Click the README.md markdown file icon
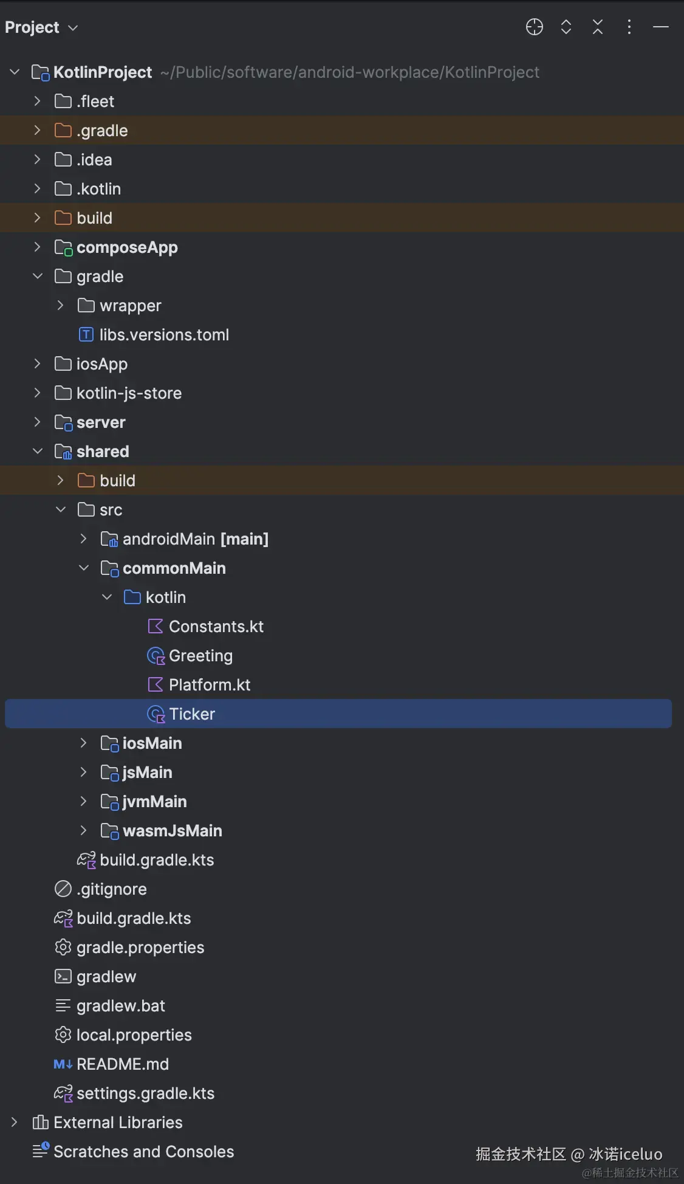Image resolution: width=684 pixels, height=1184 pixels. (x=63, y=1064)
